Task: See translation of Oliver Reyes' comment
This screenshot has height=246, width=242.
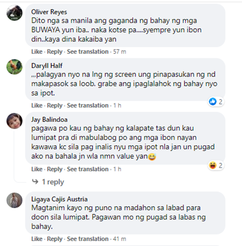Action: click(x=87, y=52)
